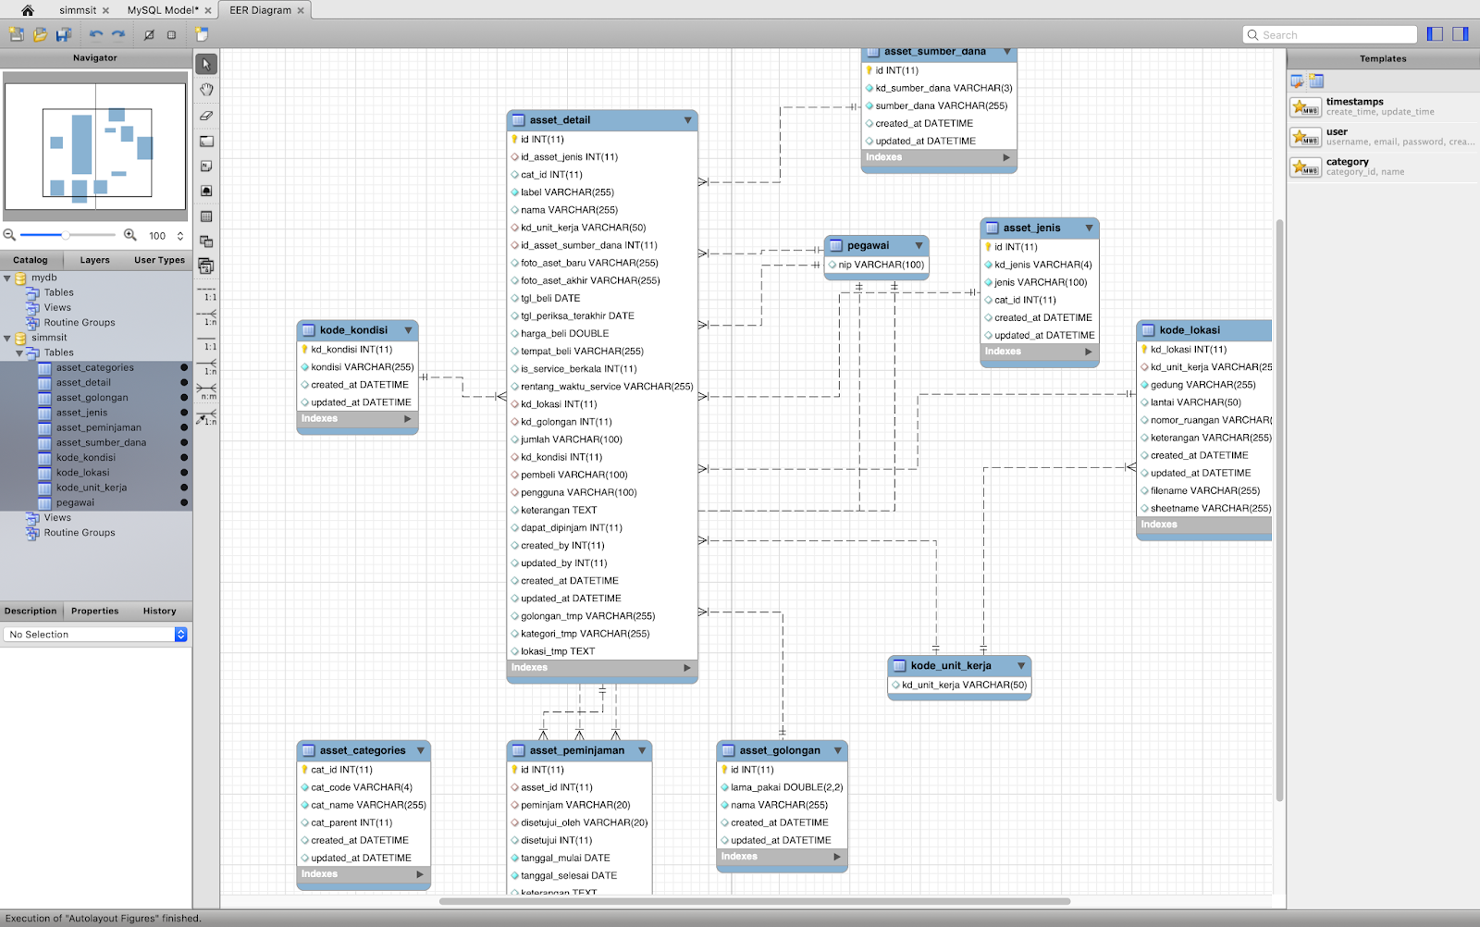
Task: Collapse the kode_kondisi table figure
Action: point(408,330)
